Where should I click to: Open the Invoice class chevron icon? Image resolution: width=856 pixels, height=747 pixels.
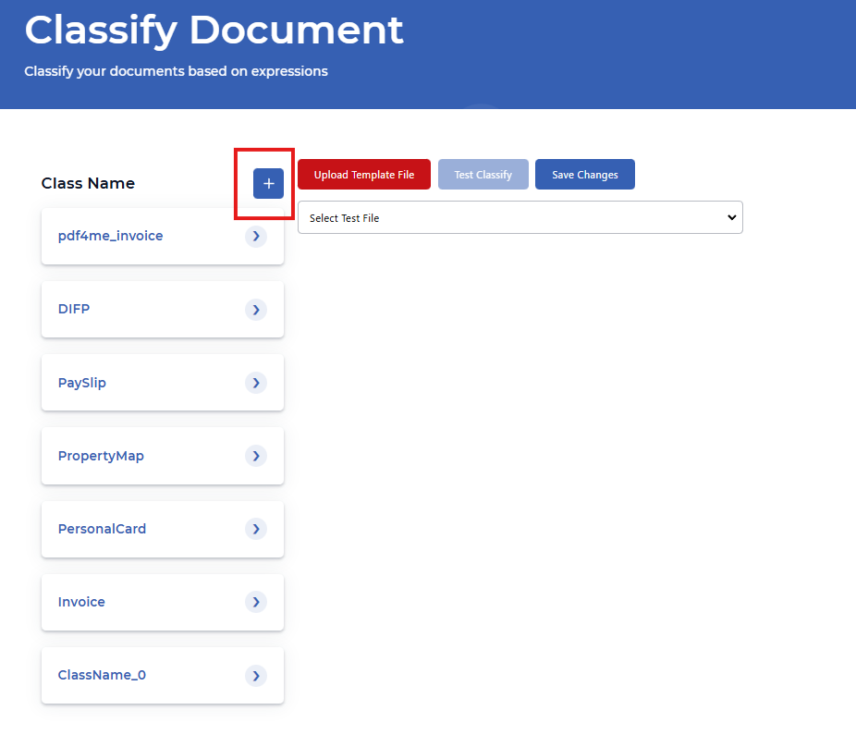[256, 602]
